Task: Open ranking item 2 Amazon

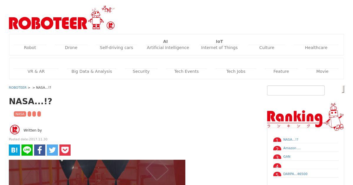Action: 292,148
